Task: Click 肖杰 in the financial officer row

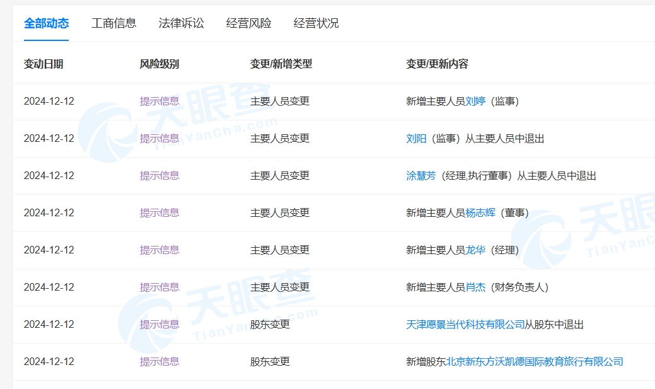Action: click(477, 287)
